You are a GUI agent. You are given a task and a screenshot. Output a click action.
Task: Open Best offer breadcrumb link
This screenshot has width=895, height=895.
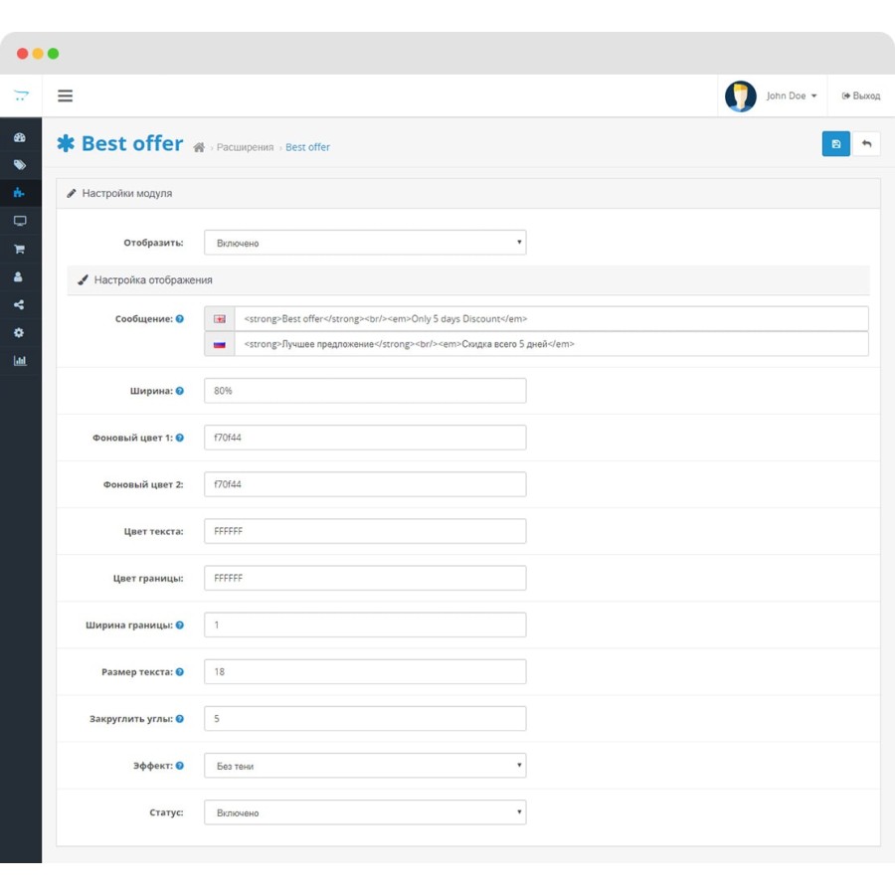[x=307, y=147]
